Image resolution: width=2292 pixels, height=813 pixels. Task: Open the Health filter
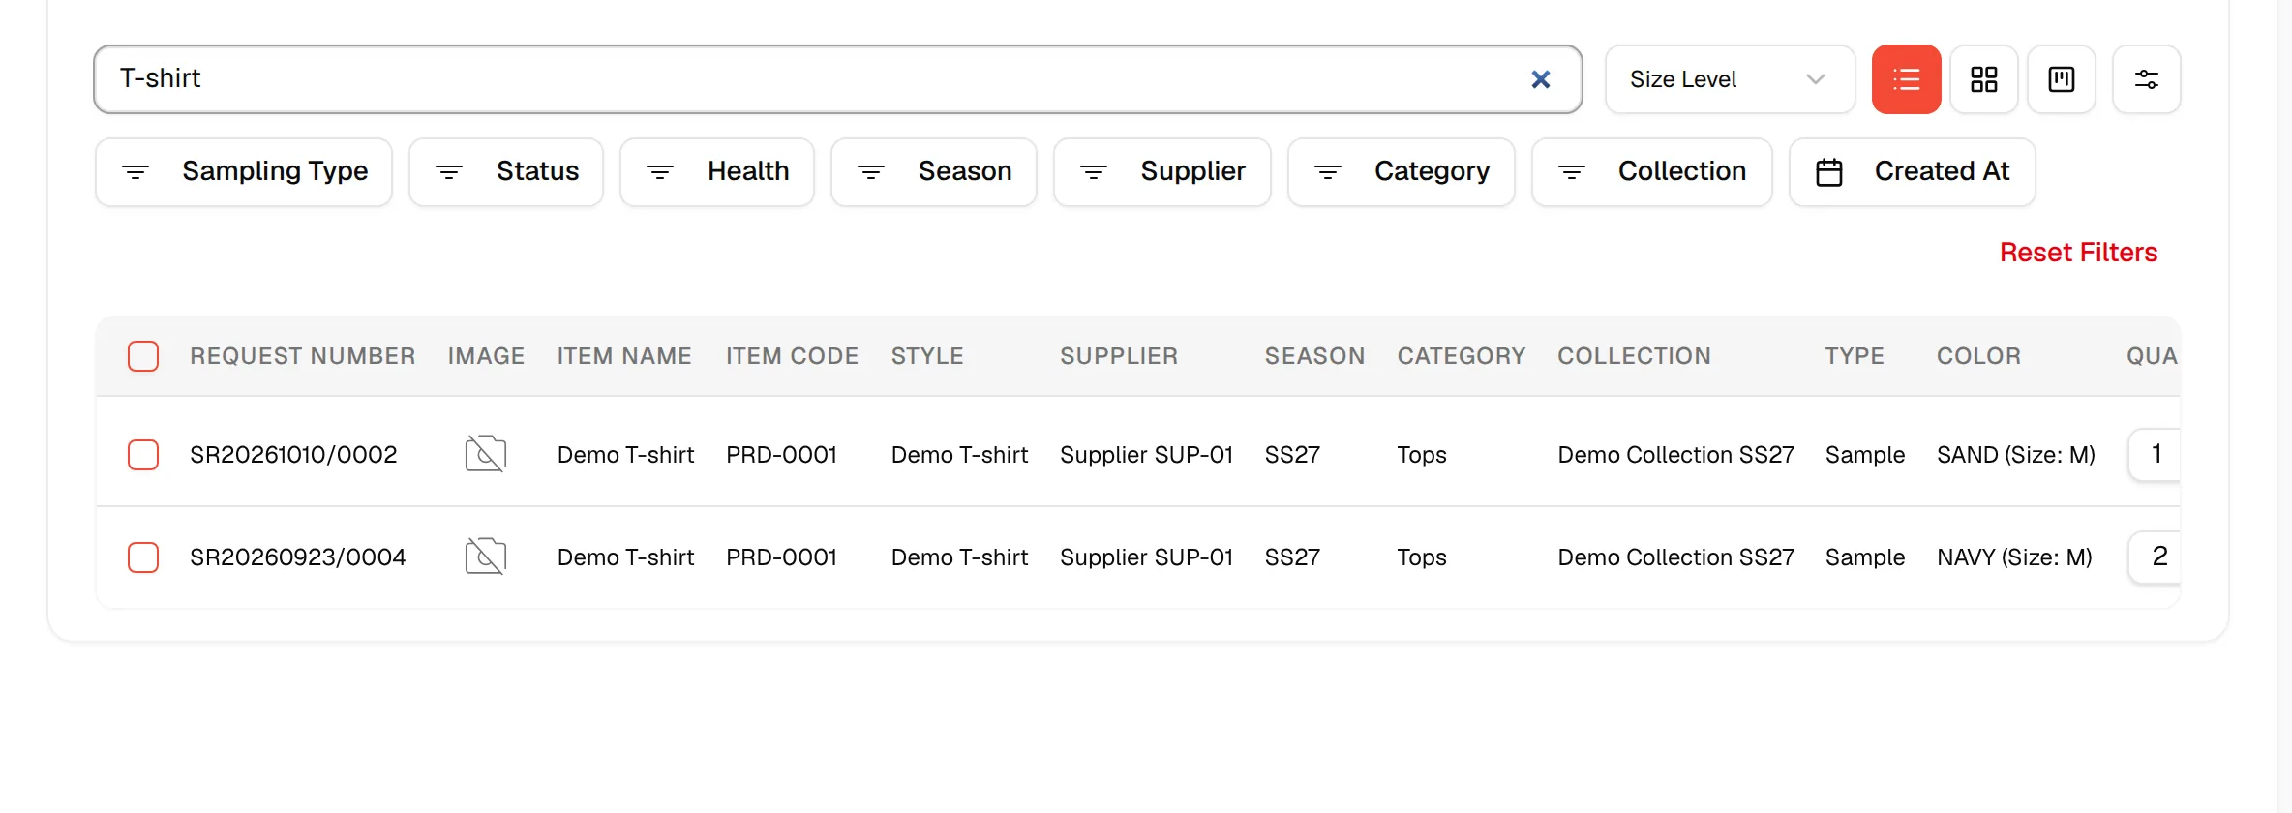pyautogui.click(x=717, y=171)
